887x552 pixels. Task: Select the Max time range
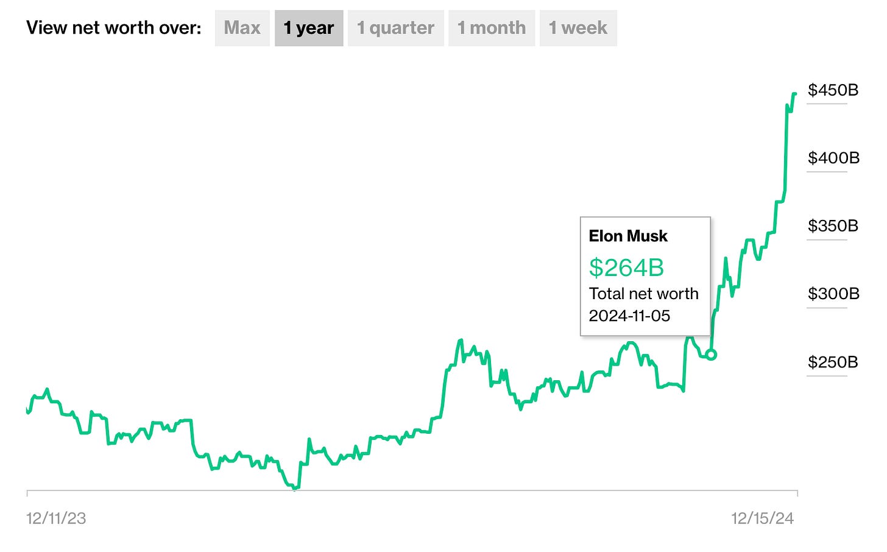coord(242,28)
